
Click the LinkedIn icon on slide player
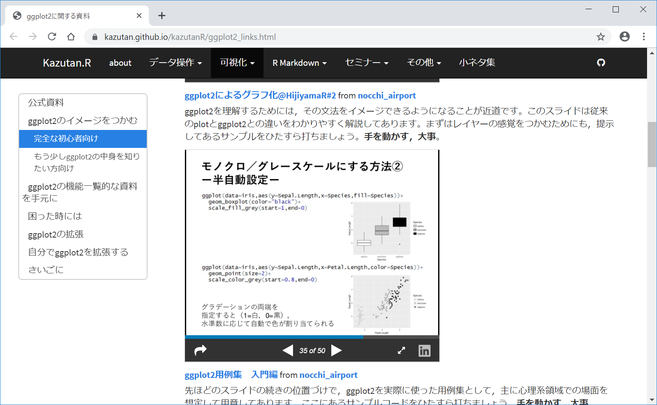[x=424, y=350]
